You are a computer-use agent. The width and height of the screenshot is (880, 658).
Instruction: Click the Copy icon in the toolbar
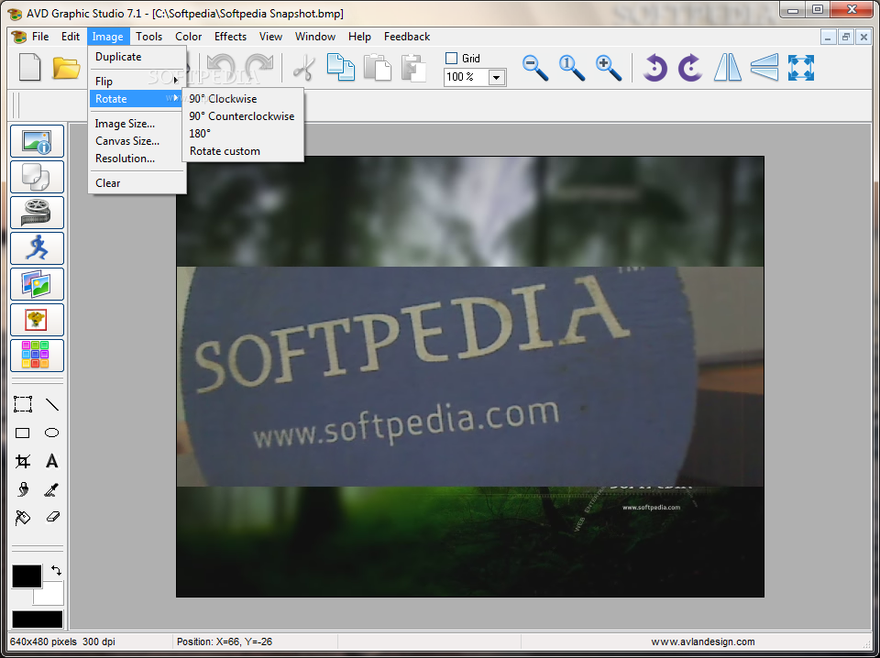click(341, 67)
